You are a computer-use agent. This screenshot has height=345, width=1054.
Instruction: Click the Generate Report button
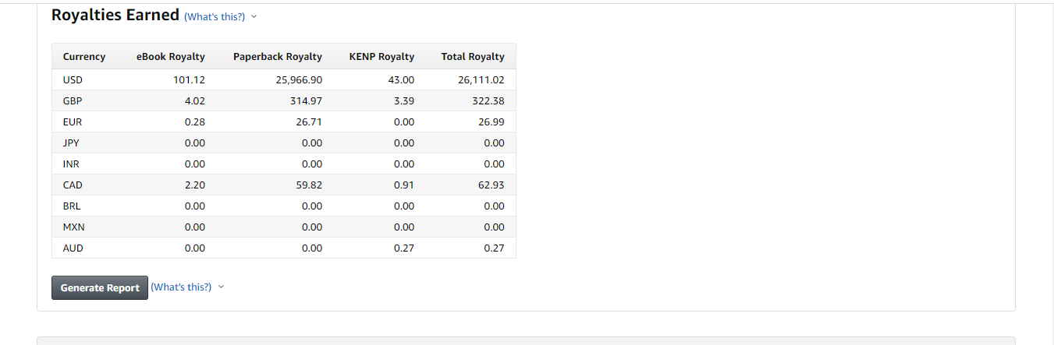pos(100,287)
